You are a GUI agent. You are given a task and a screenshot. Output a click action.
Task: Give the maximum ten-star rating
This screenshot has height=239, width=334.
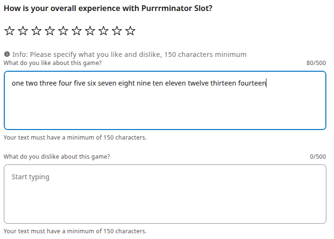point(130,32)
